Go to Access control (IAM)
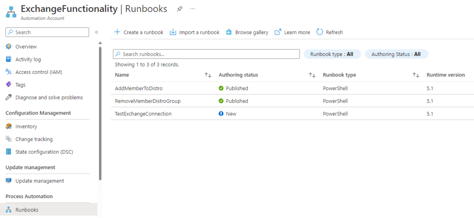 tap(39, 72)
